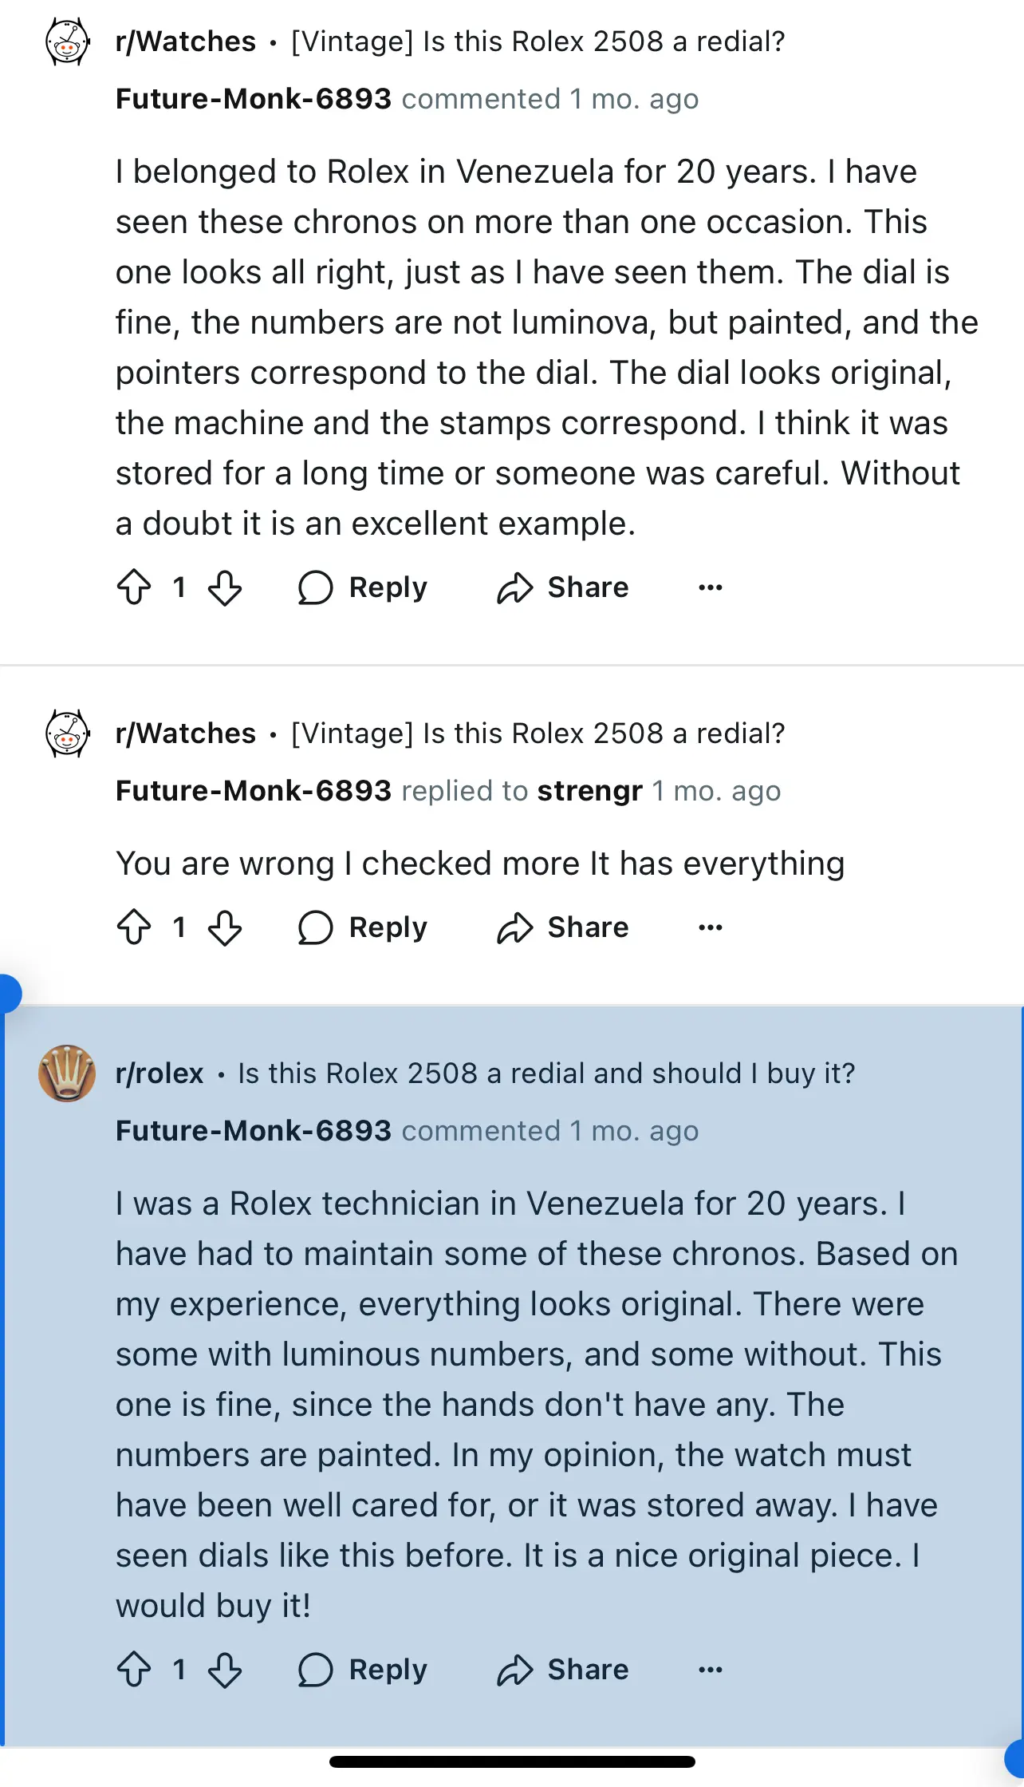Upvote the 'You are wrong' reply
This screenshot has height=1787, width=1024.
pyautogui.click(x=134, y=927)
